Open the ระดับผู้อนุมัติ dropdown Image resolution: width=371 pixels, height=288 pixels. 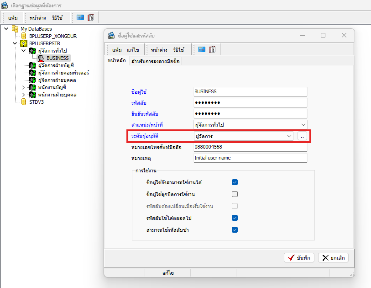pyautogui.click(x=289, y=136)
